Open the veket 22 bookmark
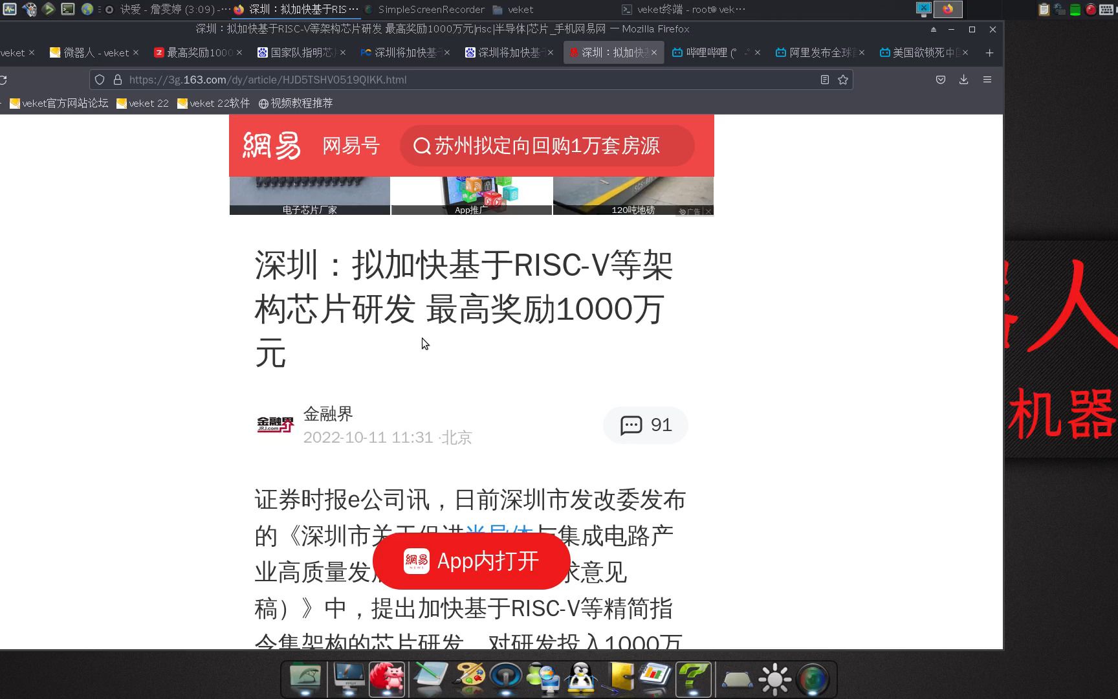1118x699 pixels. [x=142, y=103]
